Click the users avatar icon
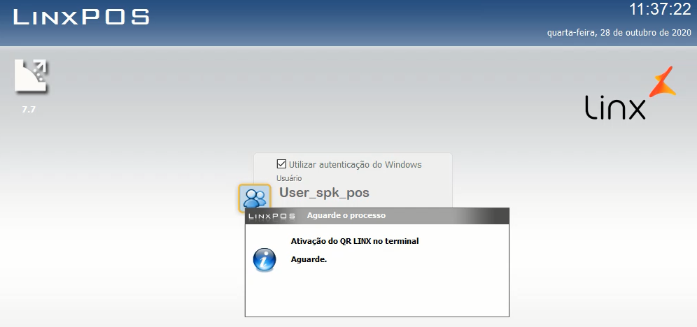This screenshot has height=327, width=697. 255,197
